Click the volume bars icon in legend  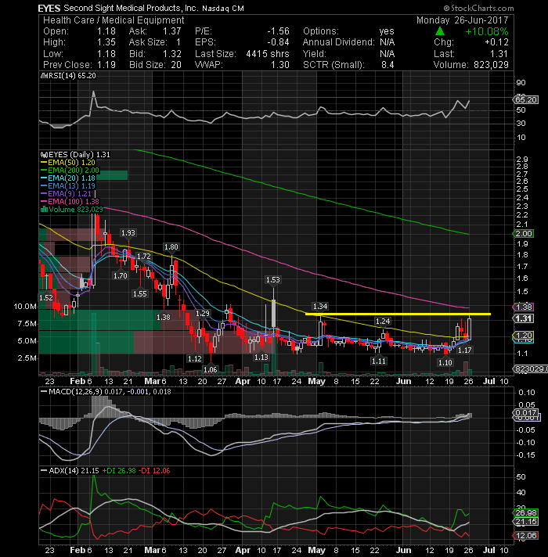tap(45, 209)
